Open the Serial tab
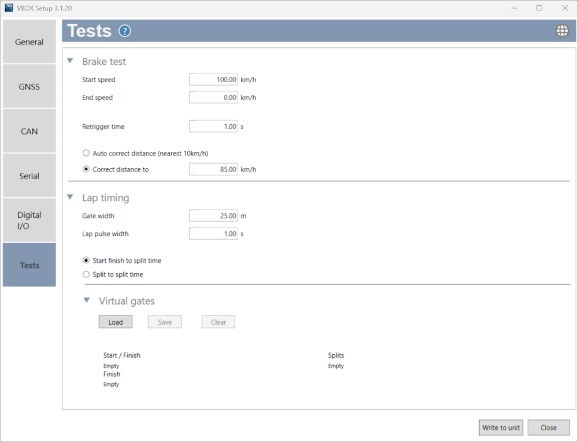Screen dimensions: 578x442 29,176
